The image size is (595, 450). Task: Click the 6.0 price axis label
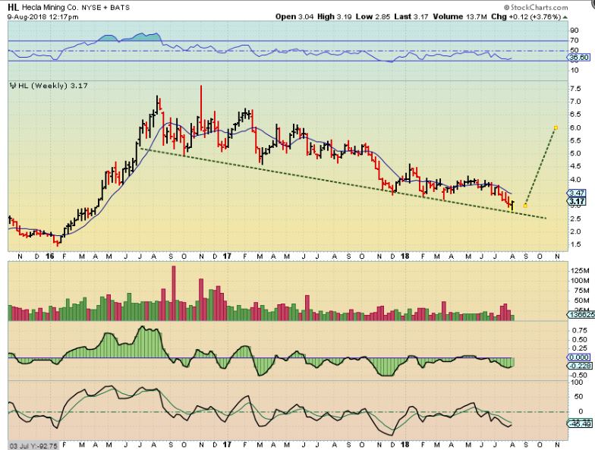575,127
